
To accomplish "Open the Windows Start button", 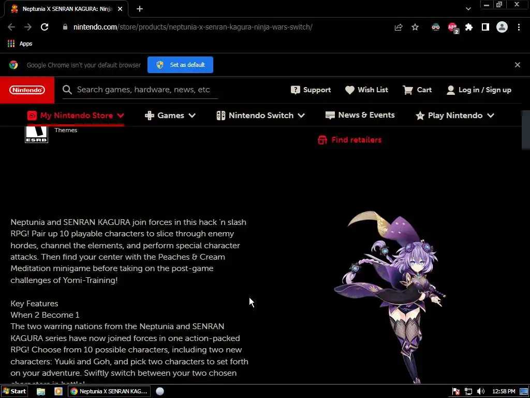I will tap(14, 391).
